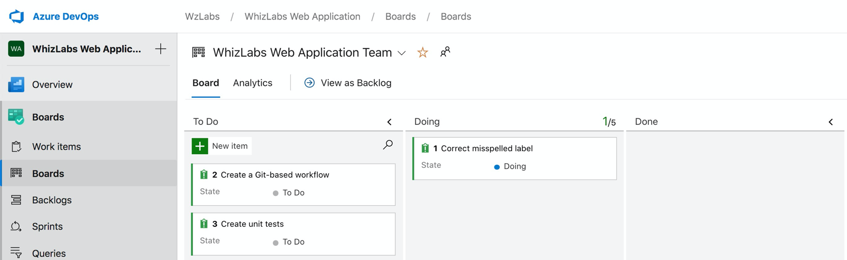Open card Correct misspelled label

[486, 148]
